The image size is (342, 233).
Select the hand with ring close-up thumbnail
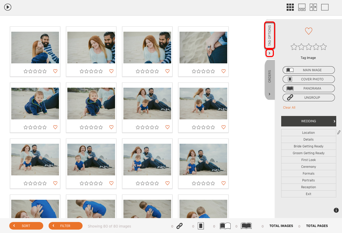tap(203, 48)
